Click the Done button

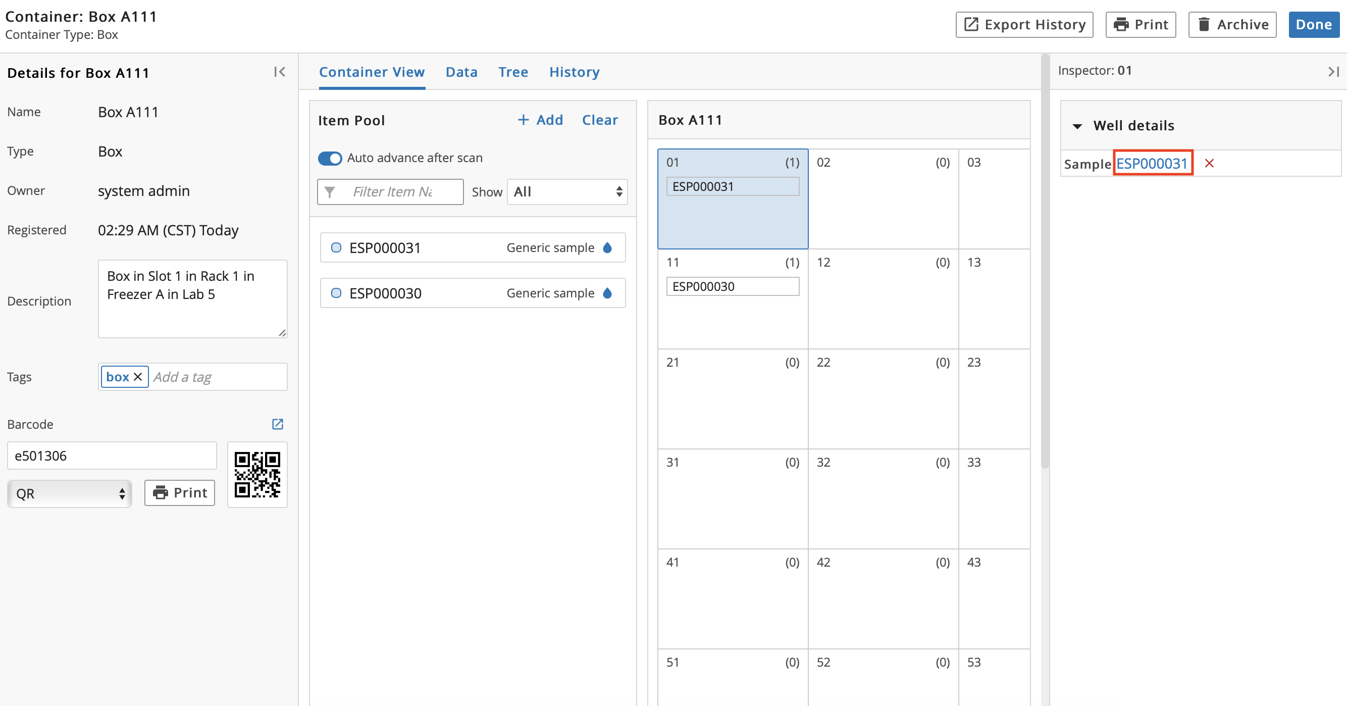pyautogui.click(x=1314, y=25)
